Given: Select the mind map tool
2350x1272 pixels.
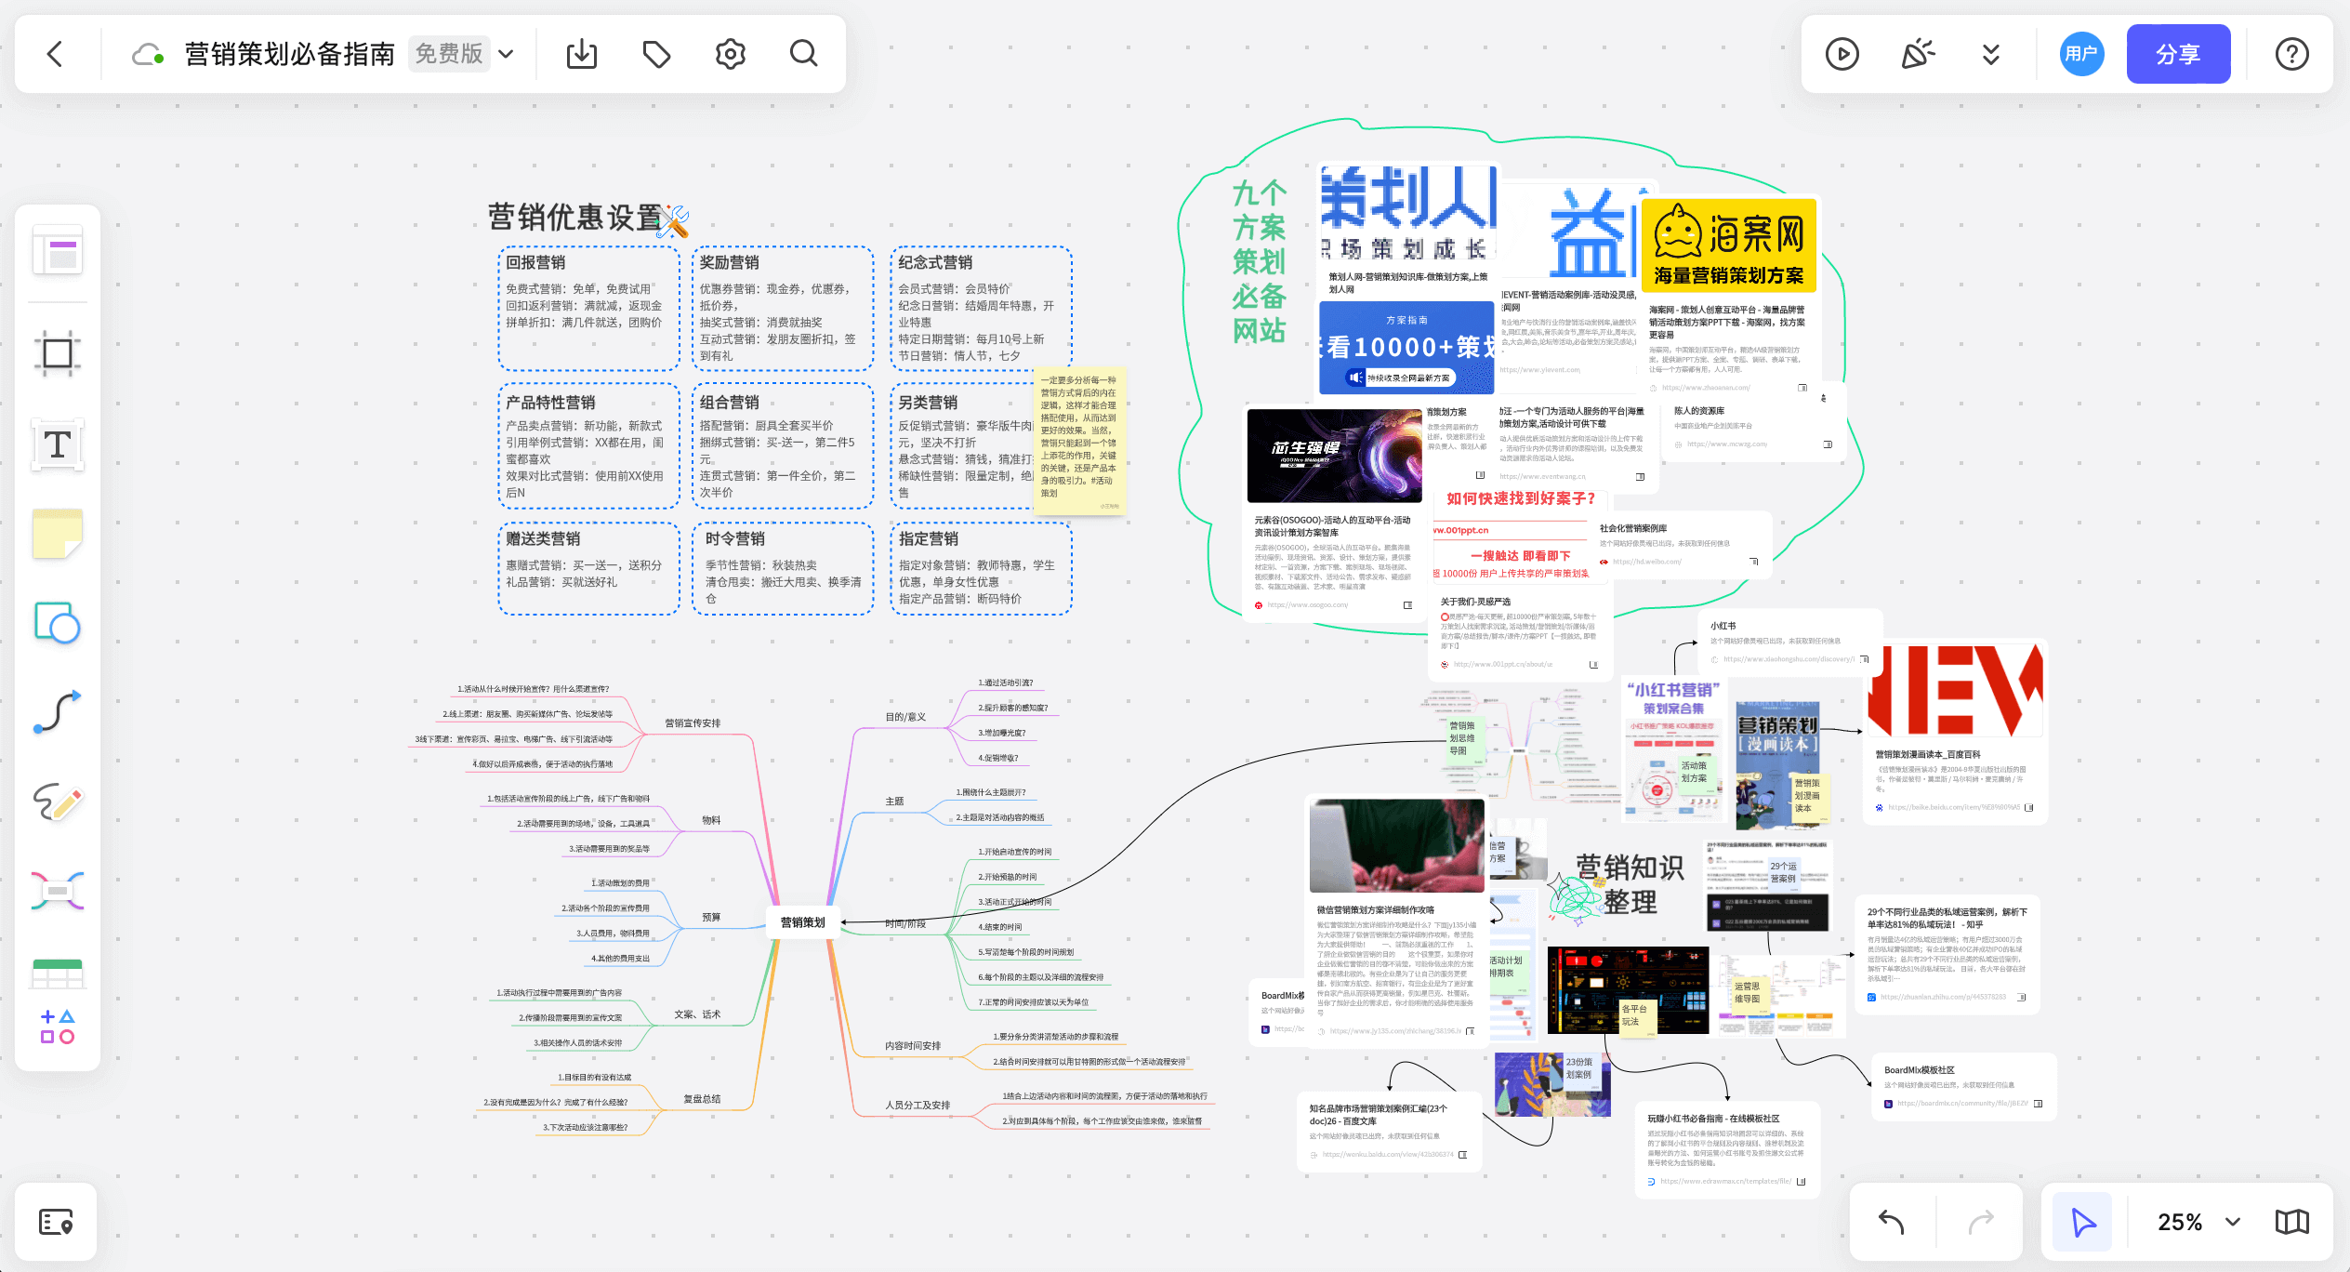Looking at the screenshot, I should [x=58, y=891].
